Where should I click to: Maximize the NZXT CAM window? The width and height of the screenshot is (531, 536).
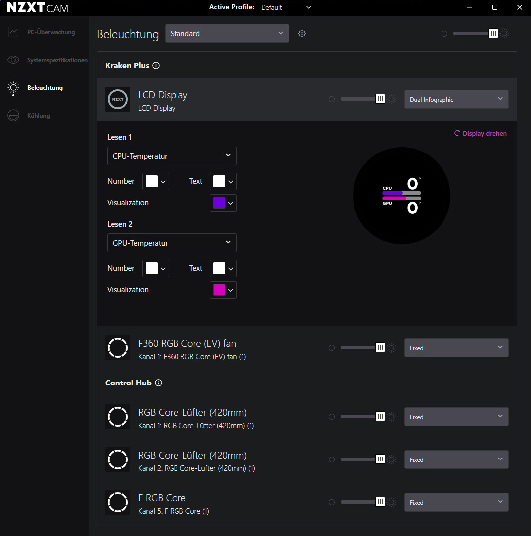click(495, 7)
